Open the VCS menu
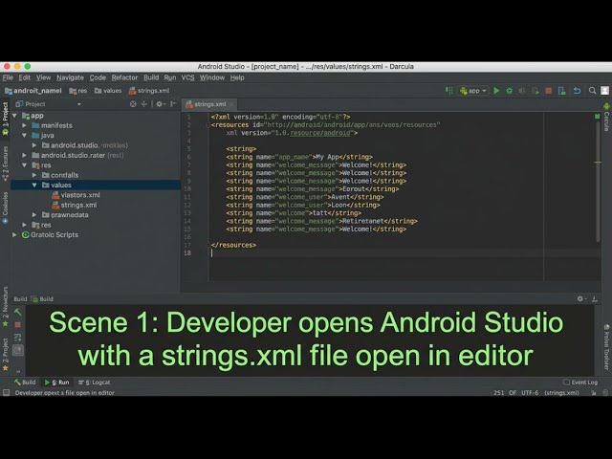Image resolution: width=612 pixels, height=459 pixels. click(187, 77)
